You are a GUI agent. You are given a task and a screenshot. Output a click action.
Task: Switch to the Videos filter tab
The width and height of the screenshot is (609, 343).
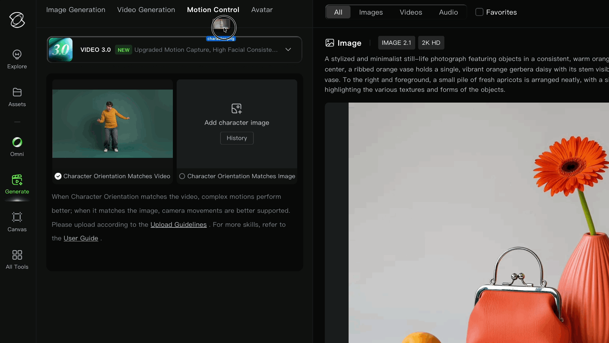411,12
